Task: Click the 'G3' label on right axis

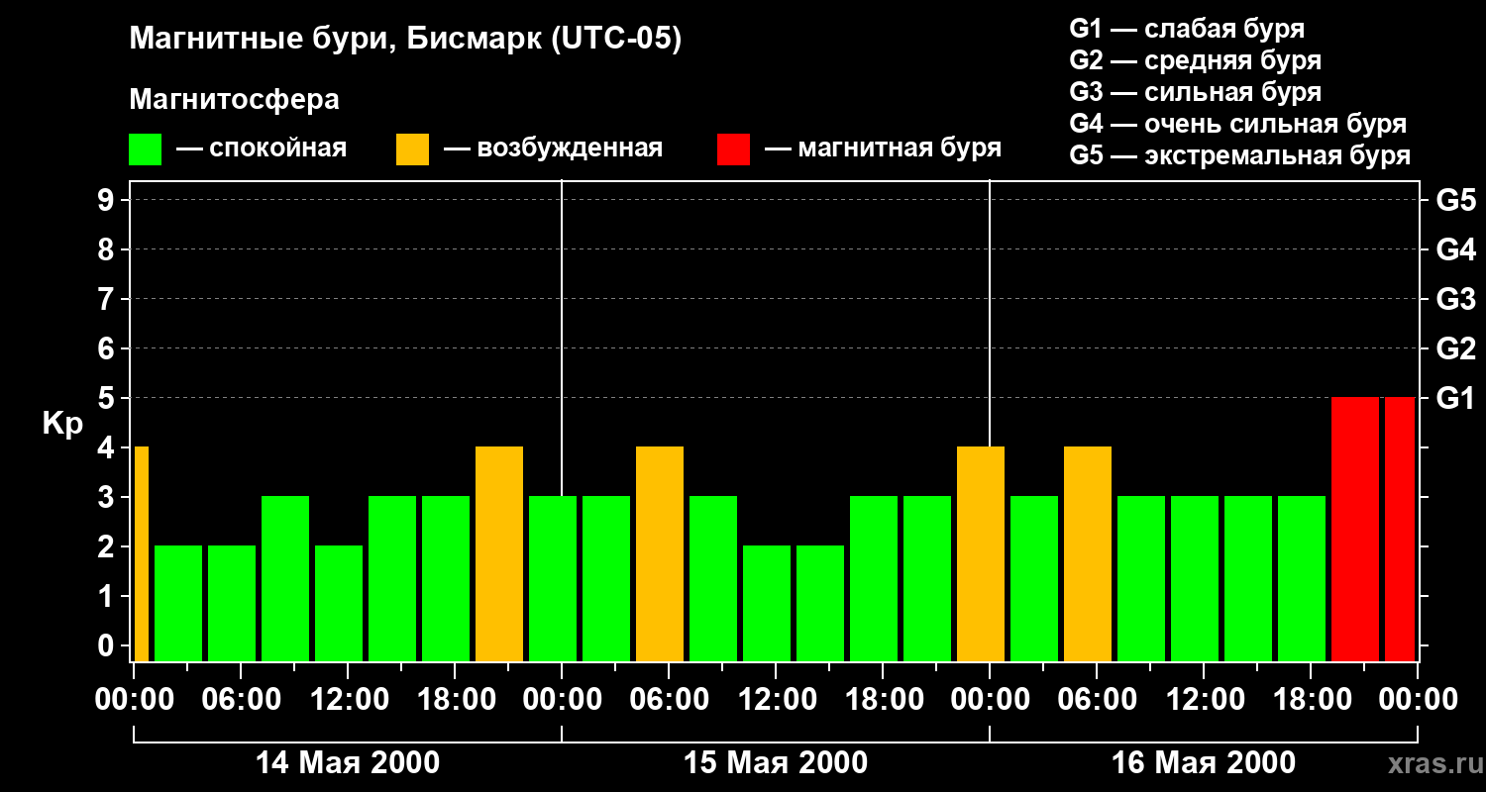Action: pos(1455,299)
